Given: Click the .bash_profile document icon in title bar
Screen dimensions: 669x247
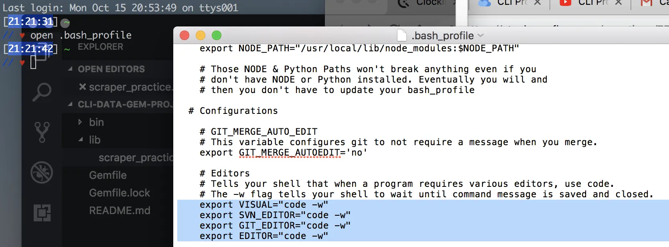Looking at the screenshot, I should pos(401,36).
